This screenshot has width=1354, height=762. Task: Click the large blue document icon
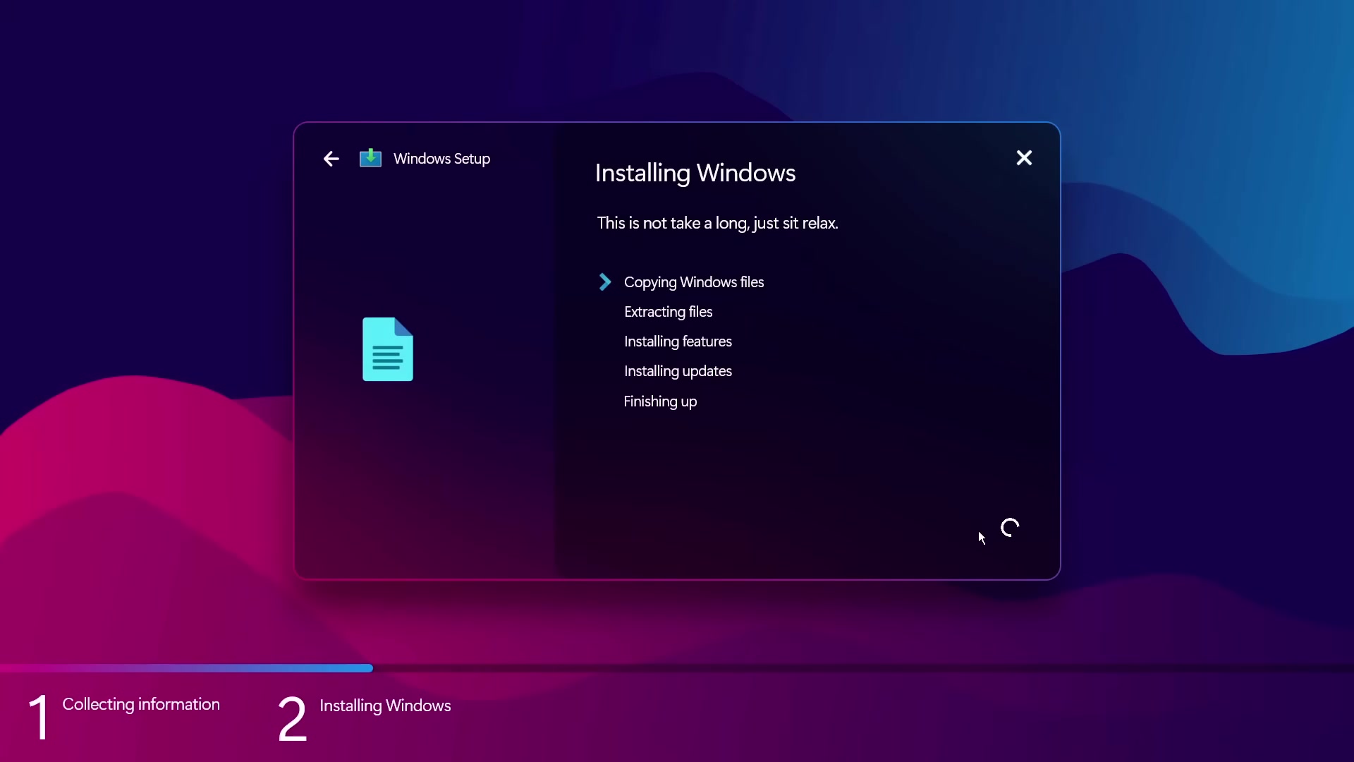coord(388,349)
